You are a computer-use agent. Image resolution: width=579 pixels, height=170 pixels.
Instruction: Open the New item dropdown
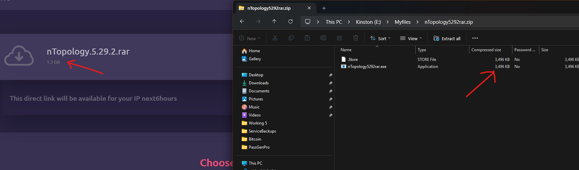click(250, 38)
